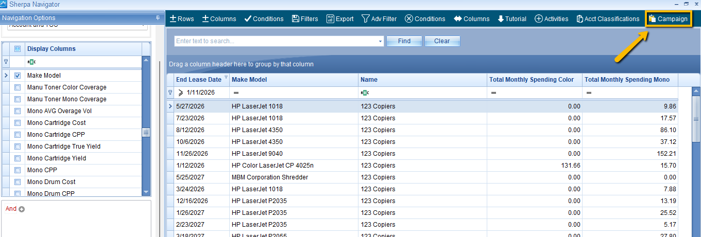Click the Export toolbar button

click(x=340, y=19)
